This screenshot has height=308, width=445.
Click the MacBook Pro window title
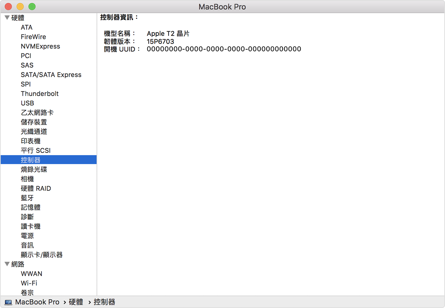coord(222,7)
